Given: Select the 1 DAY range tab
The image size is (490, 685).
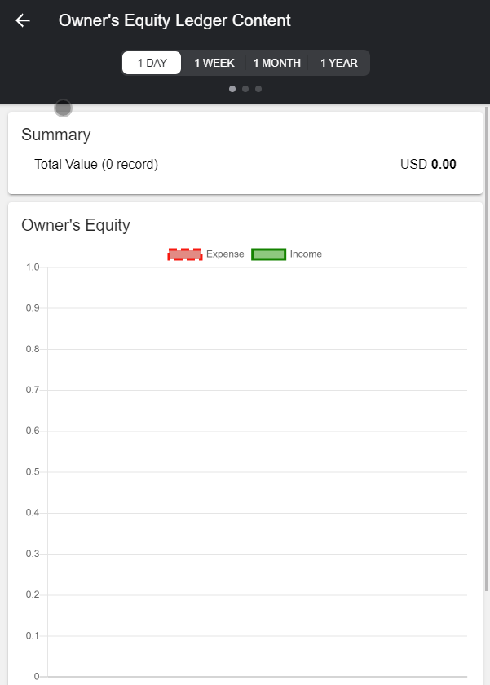Looking at the screenshot, I should pos(152,63).
